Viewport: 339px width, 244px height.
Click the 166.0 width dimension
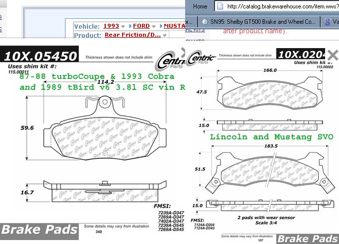pos(270,70)
